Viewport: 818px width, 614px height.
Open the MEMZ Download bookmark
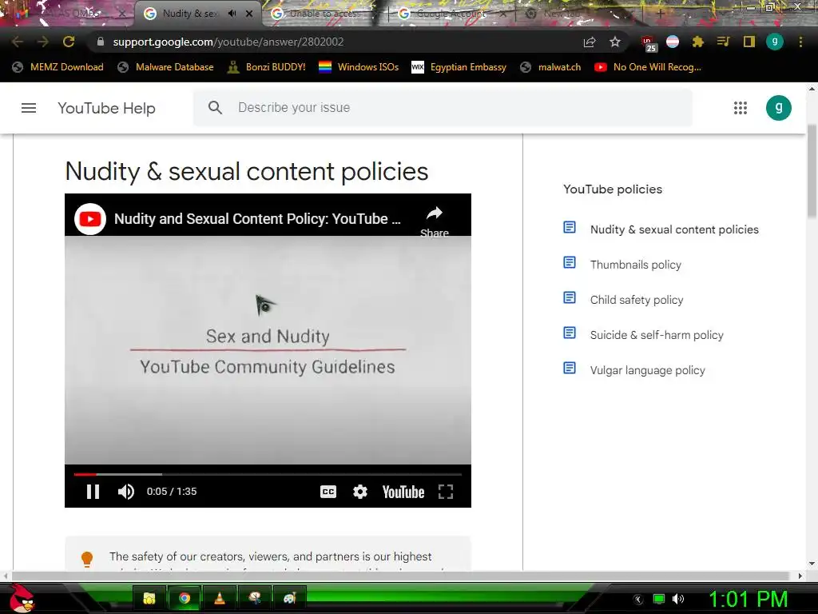[x=58, y=67]
